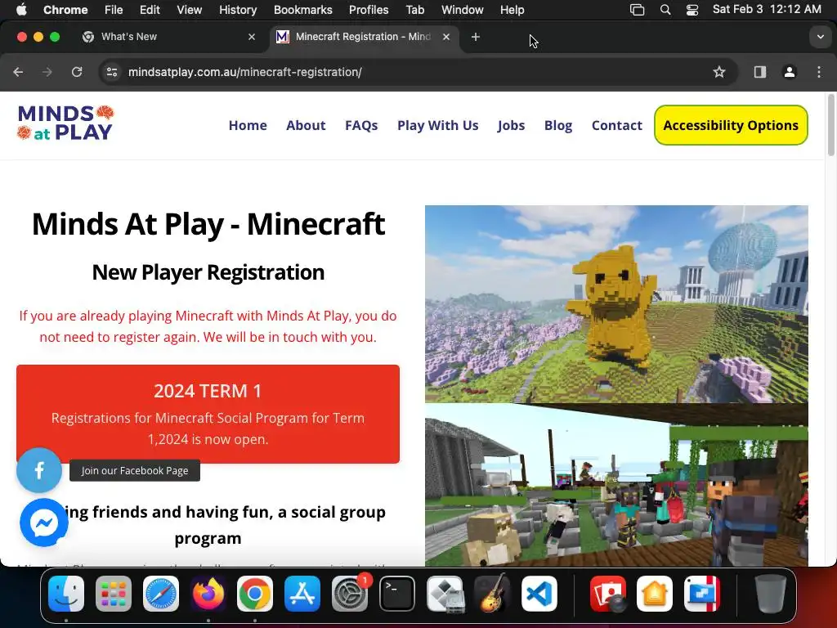837x628 pixels.
Task: Open the View menu
Action: click(190, 10)
